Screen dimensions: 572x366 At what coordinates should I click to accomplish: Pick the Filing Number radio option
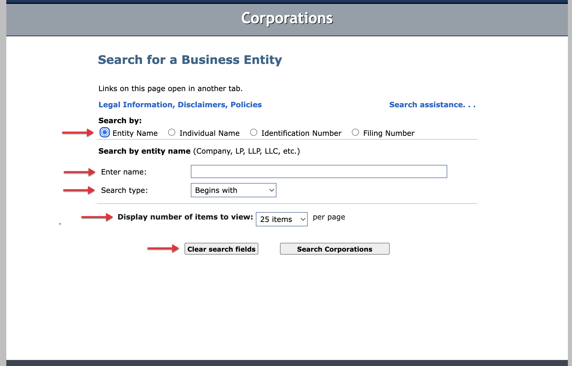pyautogui.click(x=355, y=133)
